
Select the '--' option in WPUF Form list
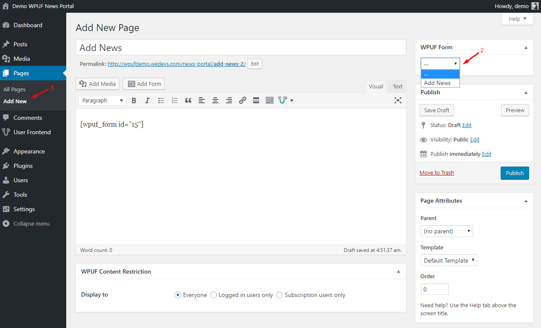(440, 75)
